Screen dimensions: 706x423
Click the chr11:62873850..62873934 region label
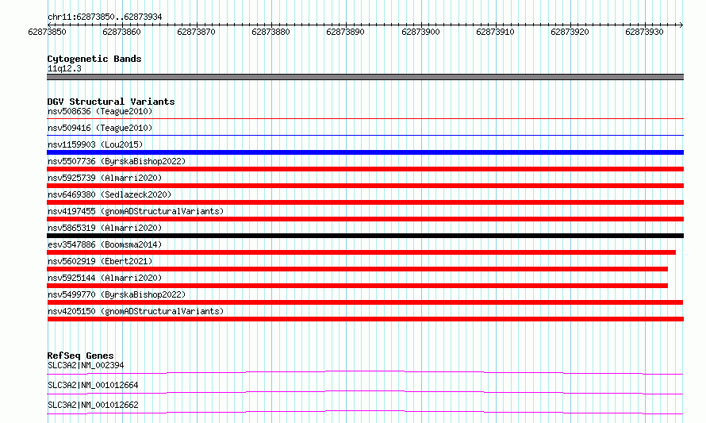point(105,17)
